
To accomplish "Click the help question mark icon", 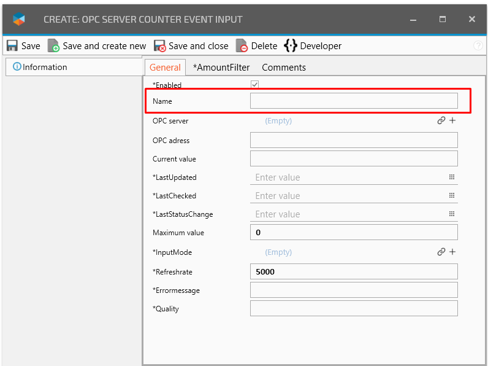I will 478,46.
